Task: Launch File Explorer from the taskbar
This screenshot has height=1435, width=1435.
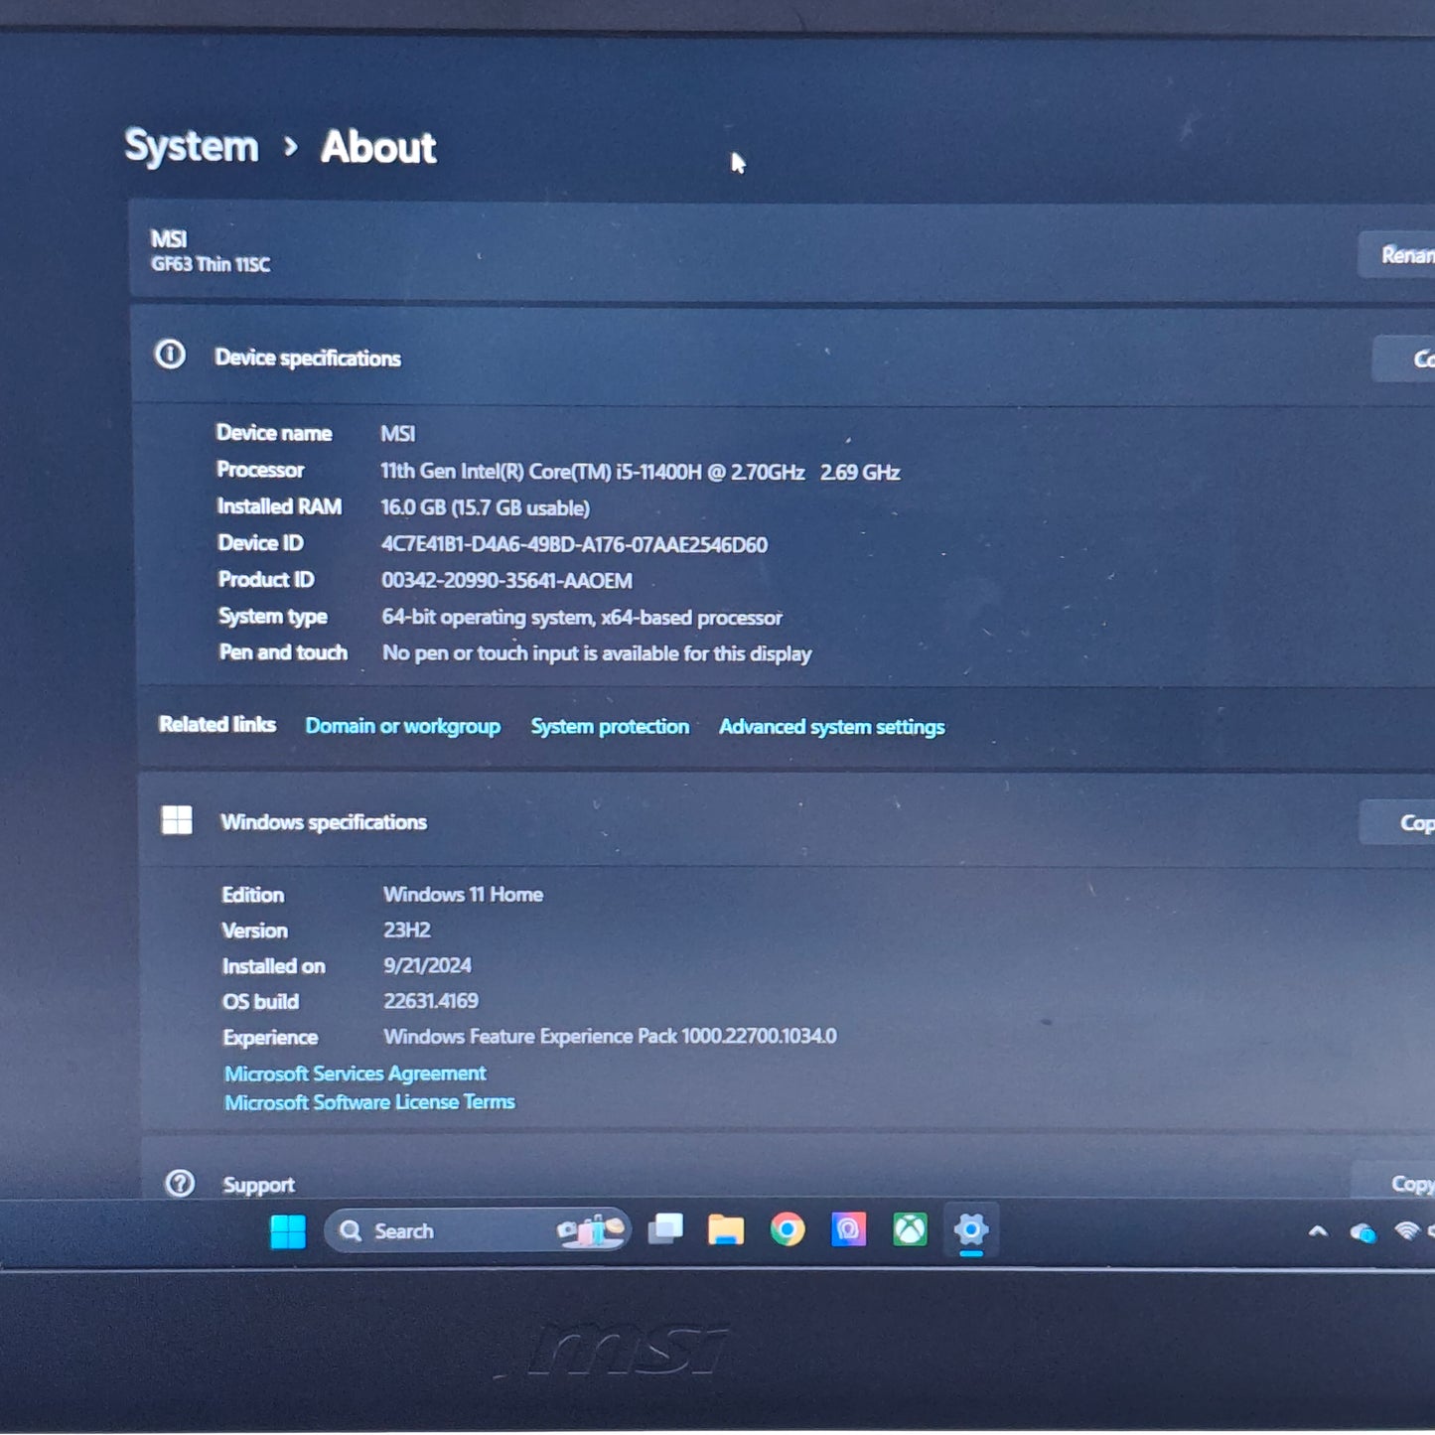Action: click(x=726, y=1229)
